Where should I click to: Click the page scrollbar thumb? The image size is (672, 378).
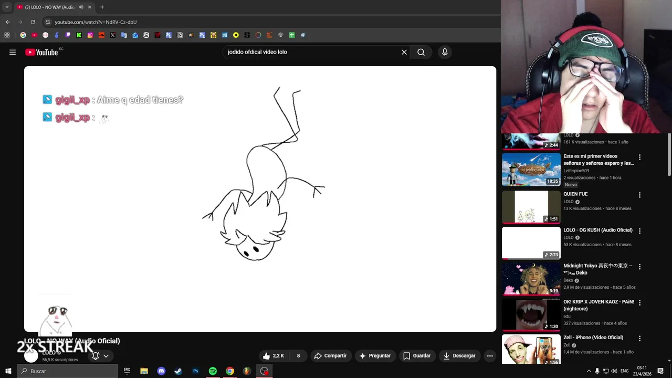(x=669, y=155)
